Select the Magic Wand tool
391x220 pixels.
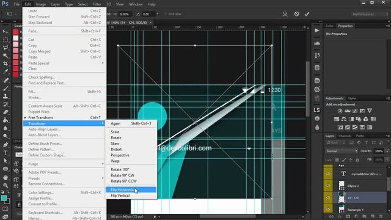click(5, 56)
